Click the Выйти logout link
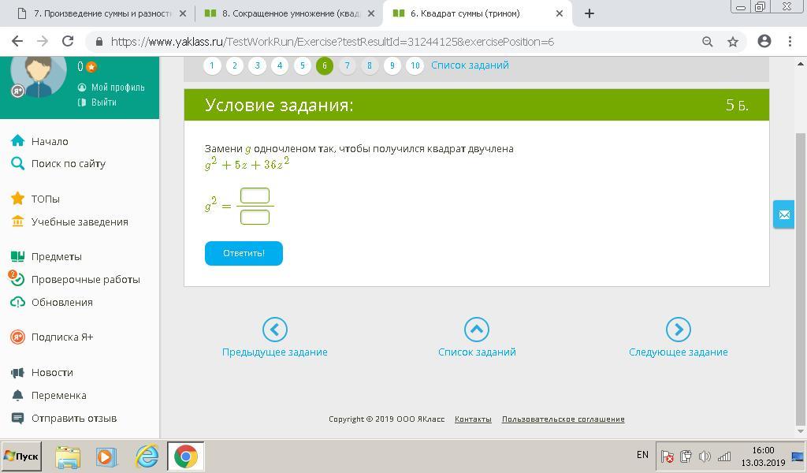The image size is (807, 473). click(103, 102)
